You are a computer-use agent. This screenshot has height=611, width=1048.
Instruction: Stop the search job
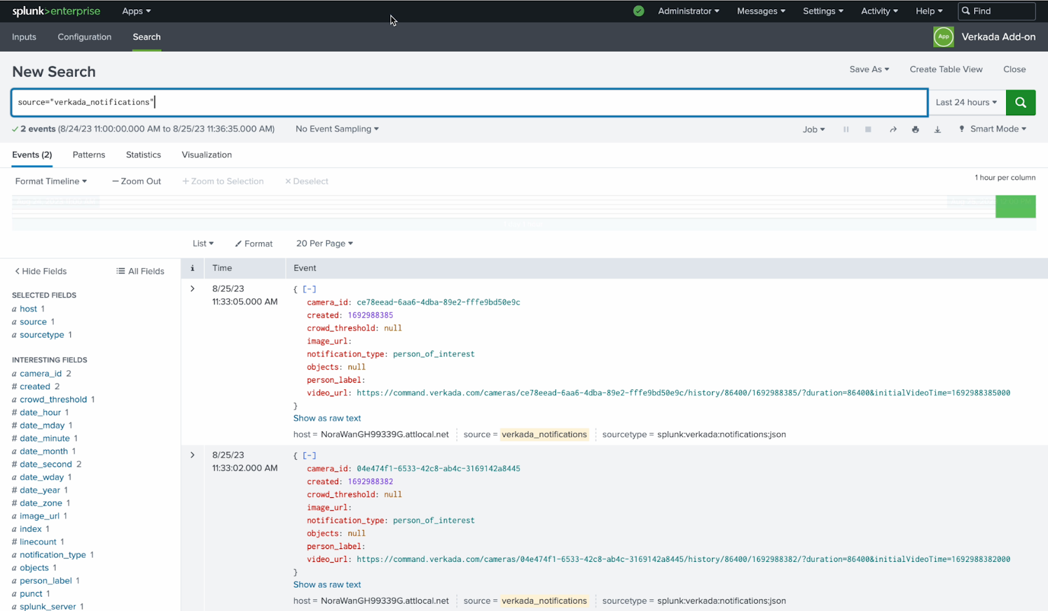tap(868, 130)
